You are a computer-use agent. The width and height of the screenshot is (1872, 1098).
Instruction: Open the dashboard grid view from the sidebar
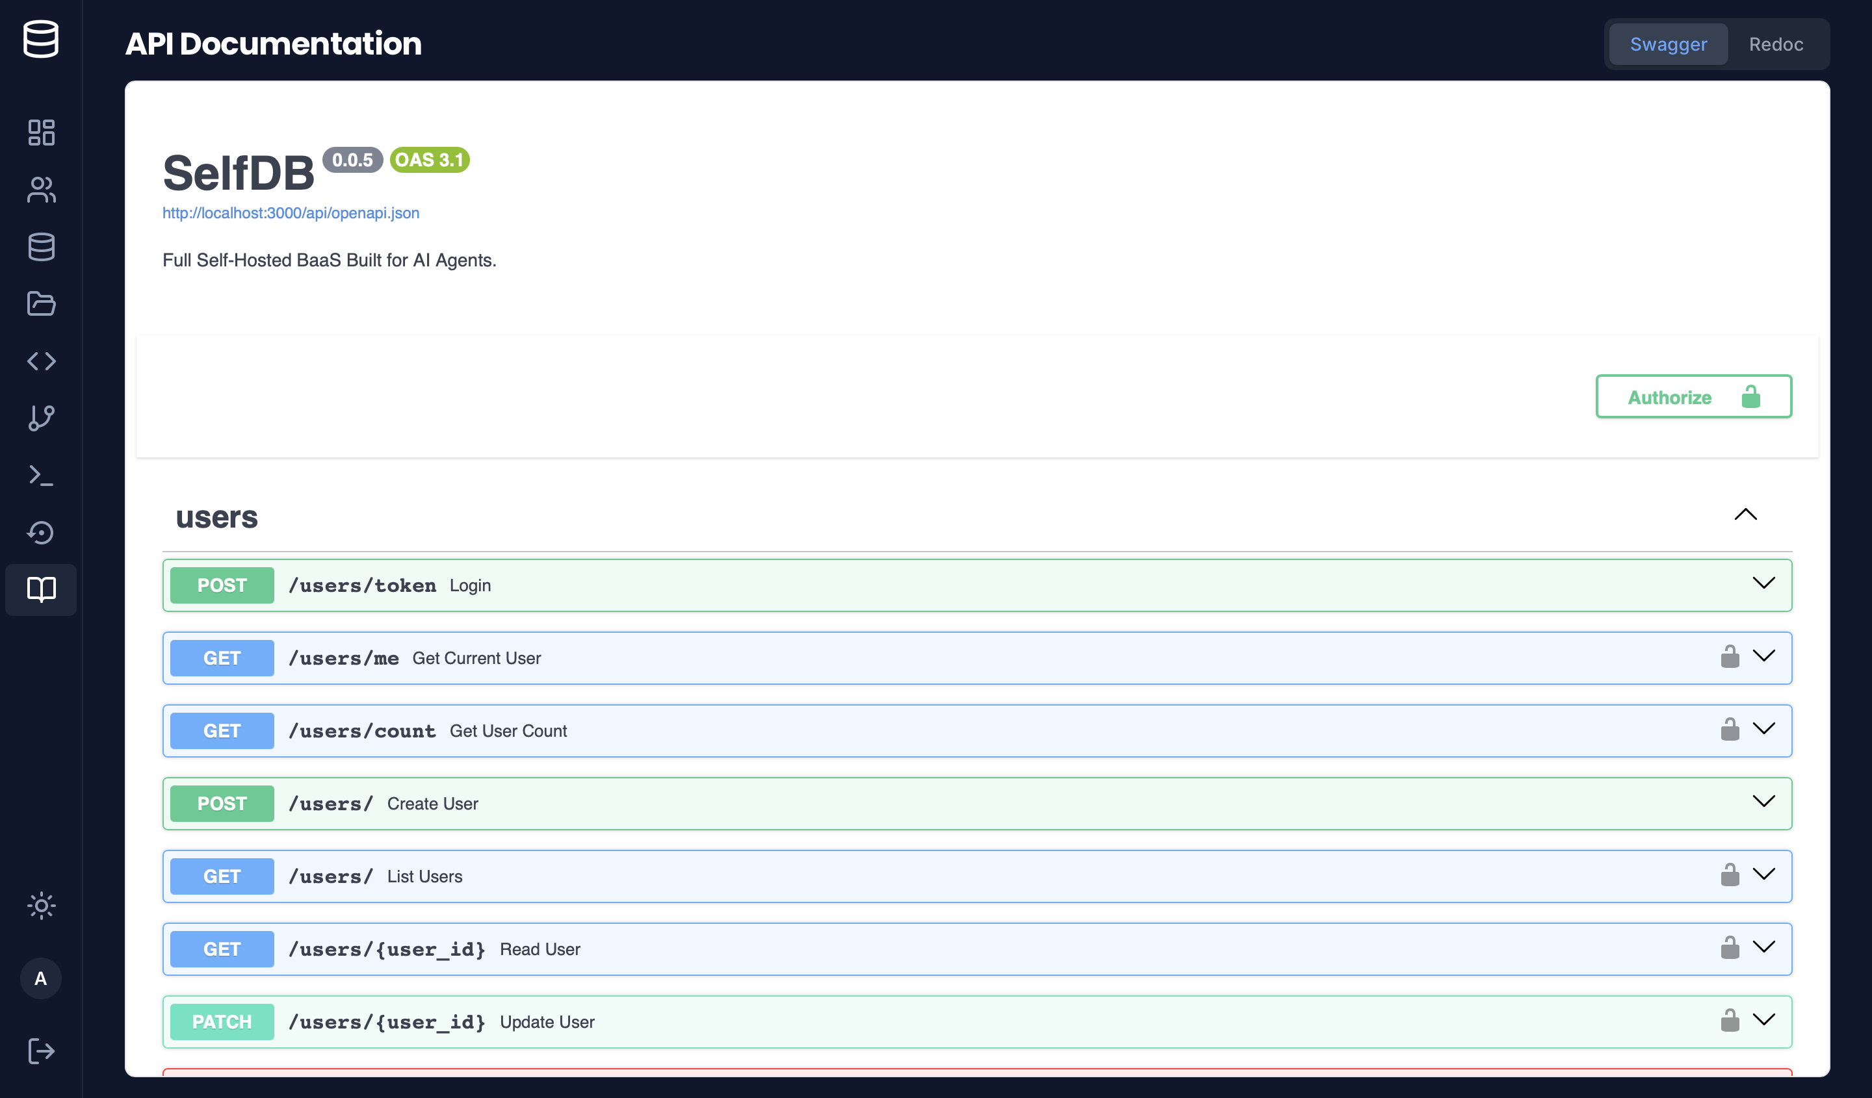coord(41,132)
